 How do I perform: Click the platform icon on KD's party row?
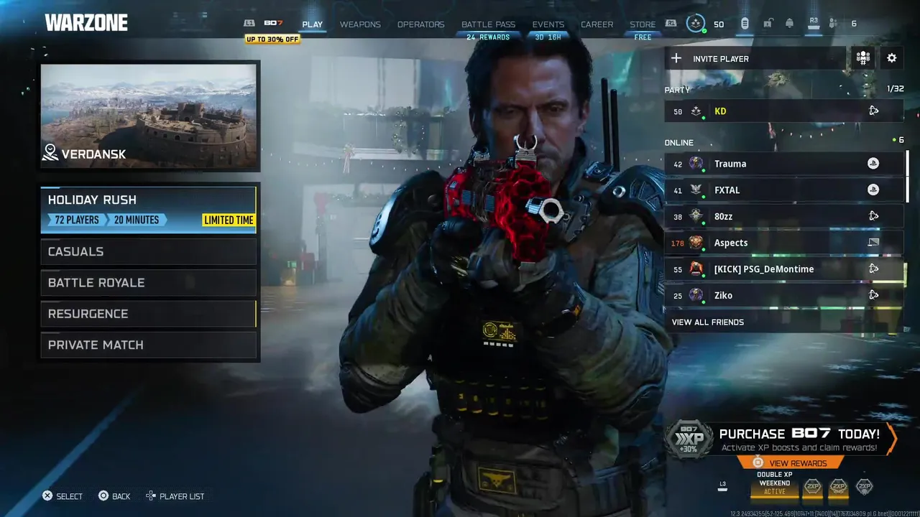point(873,111)
